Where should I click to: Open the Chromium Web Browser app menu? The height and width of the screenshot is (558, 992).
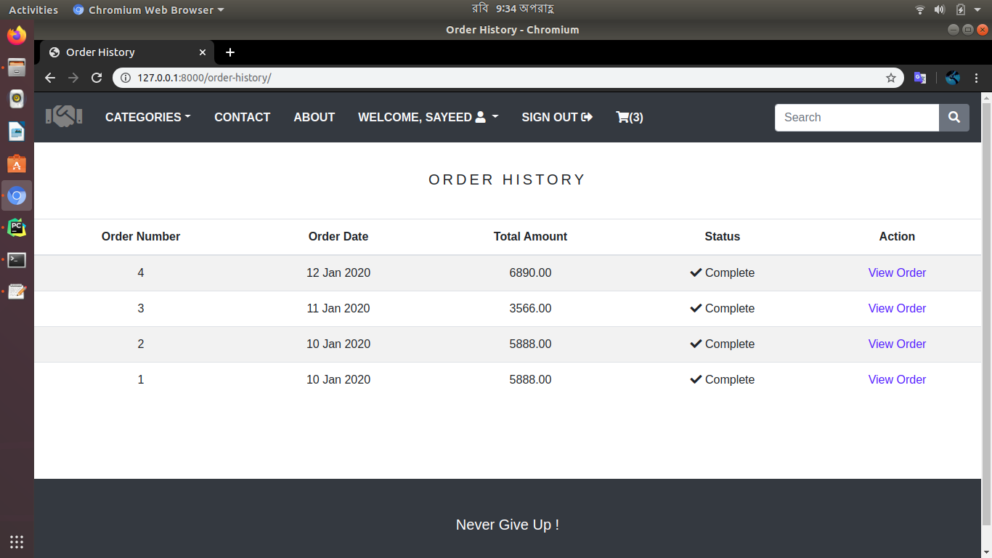tap(149, 10)
